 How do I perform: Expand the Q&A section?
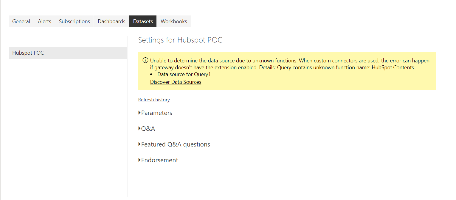click(148, 128)
